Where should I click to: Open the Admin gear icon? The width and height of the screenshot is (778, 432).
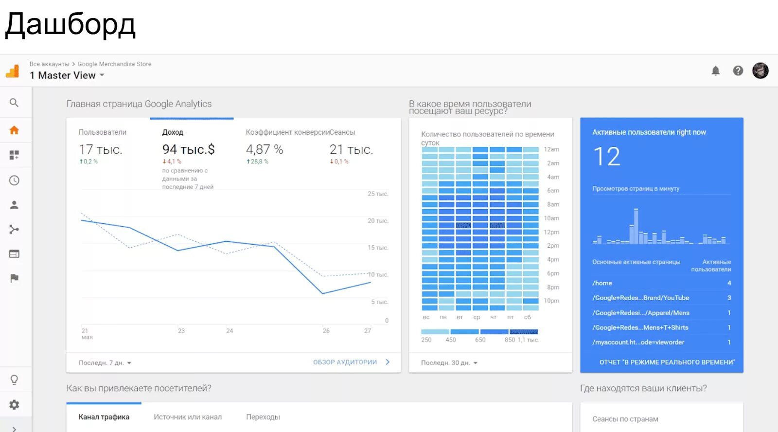[14, 405]
